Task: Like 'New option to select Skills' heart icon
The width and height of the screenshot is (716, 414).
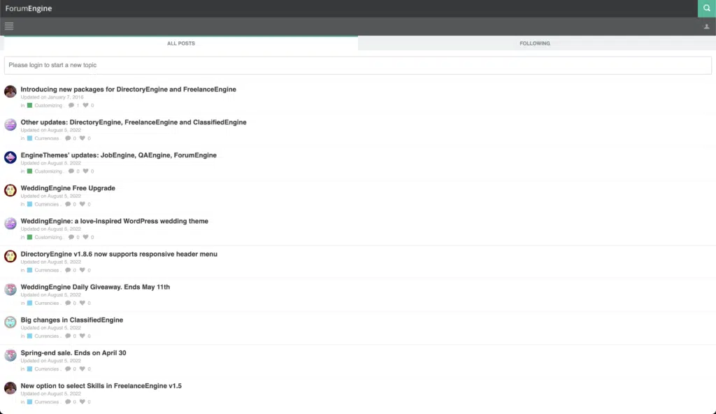Action: pyautogui.click(x=83, y=401)
